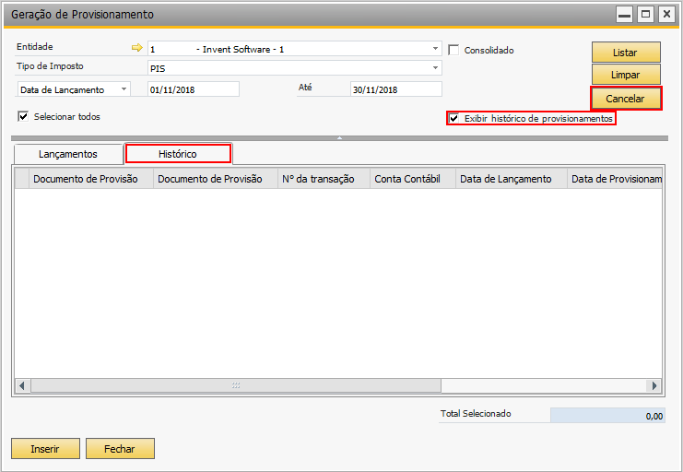This screenshot has width=683, height=472.
Task: Enable the Consolidado checkbox
Action: point(453,50)
